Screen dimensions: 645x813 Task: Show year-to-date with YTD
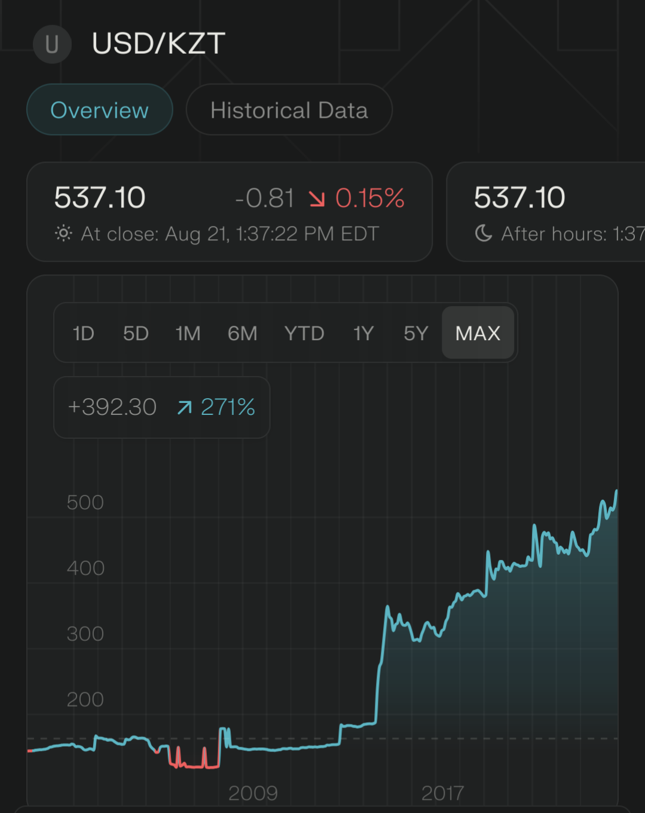point(304,333)
